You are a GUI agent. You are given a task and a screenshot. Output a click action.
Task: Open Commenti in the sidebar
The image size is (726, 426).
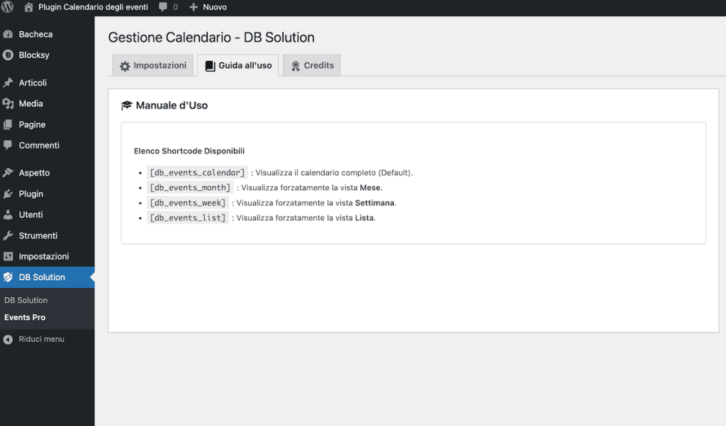39,145
